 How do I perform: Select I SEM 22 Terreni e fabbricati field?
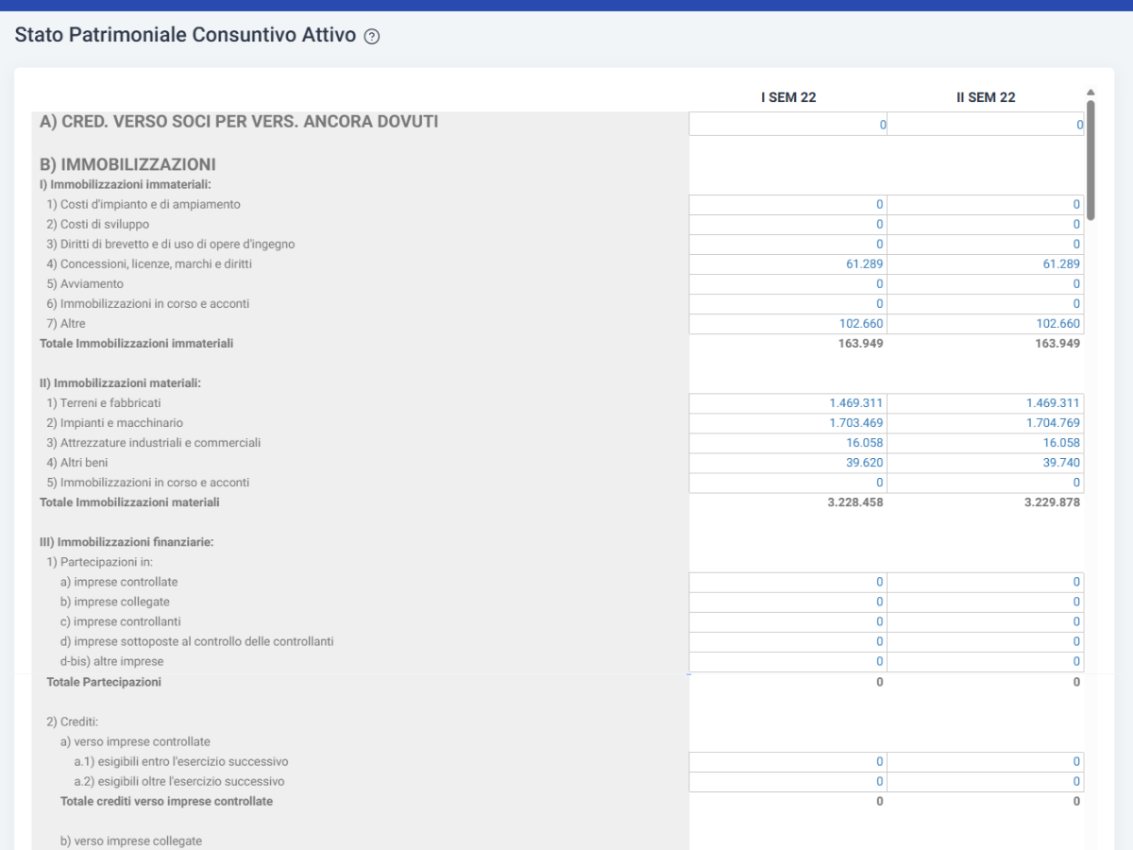tap(788, 403)
